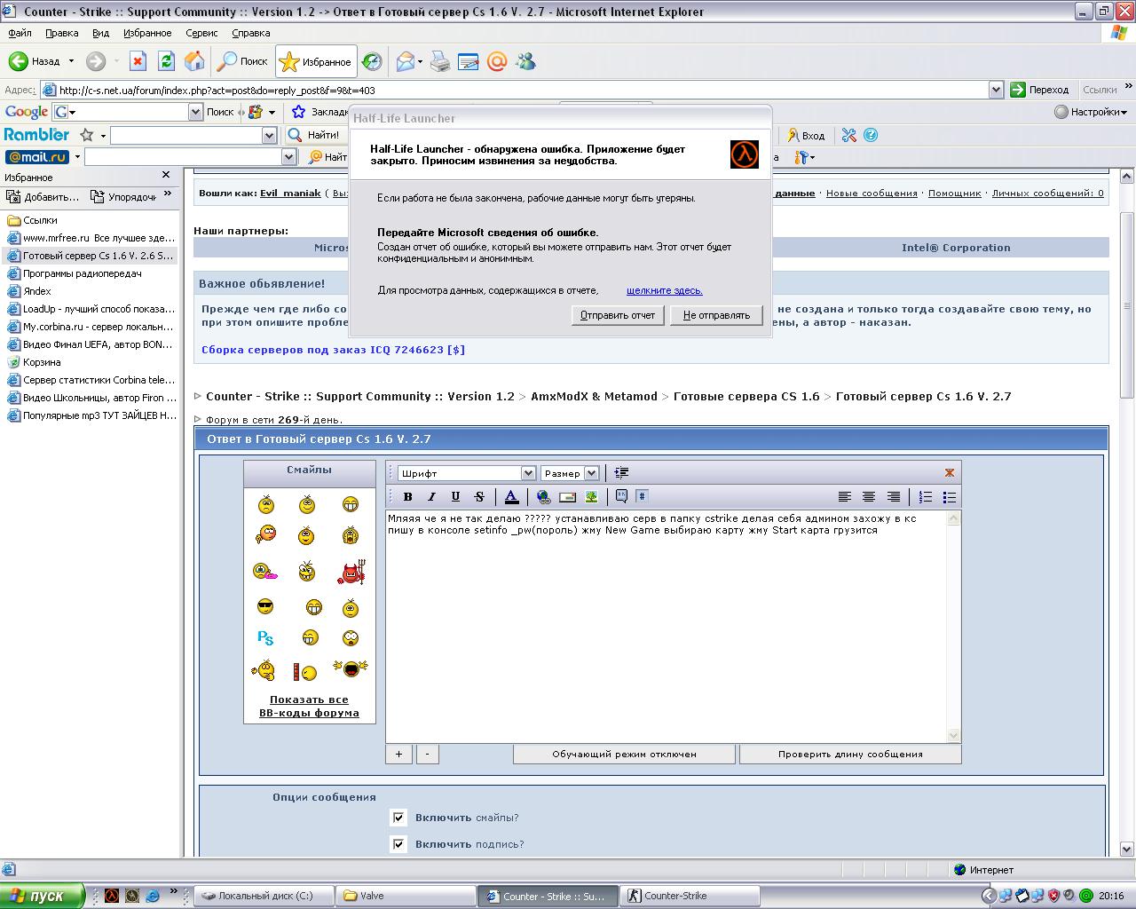The image size is (1136, 909).
Task: Open the Вид menu
Action: point(101,33)
